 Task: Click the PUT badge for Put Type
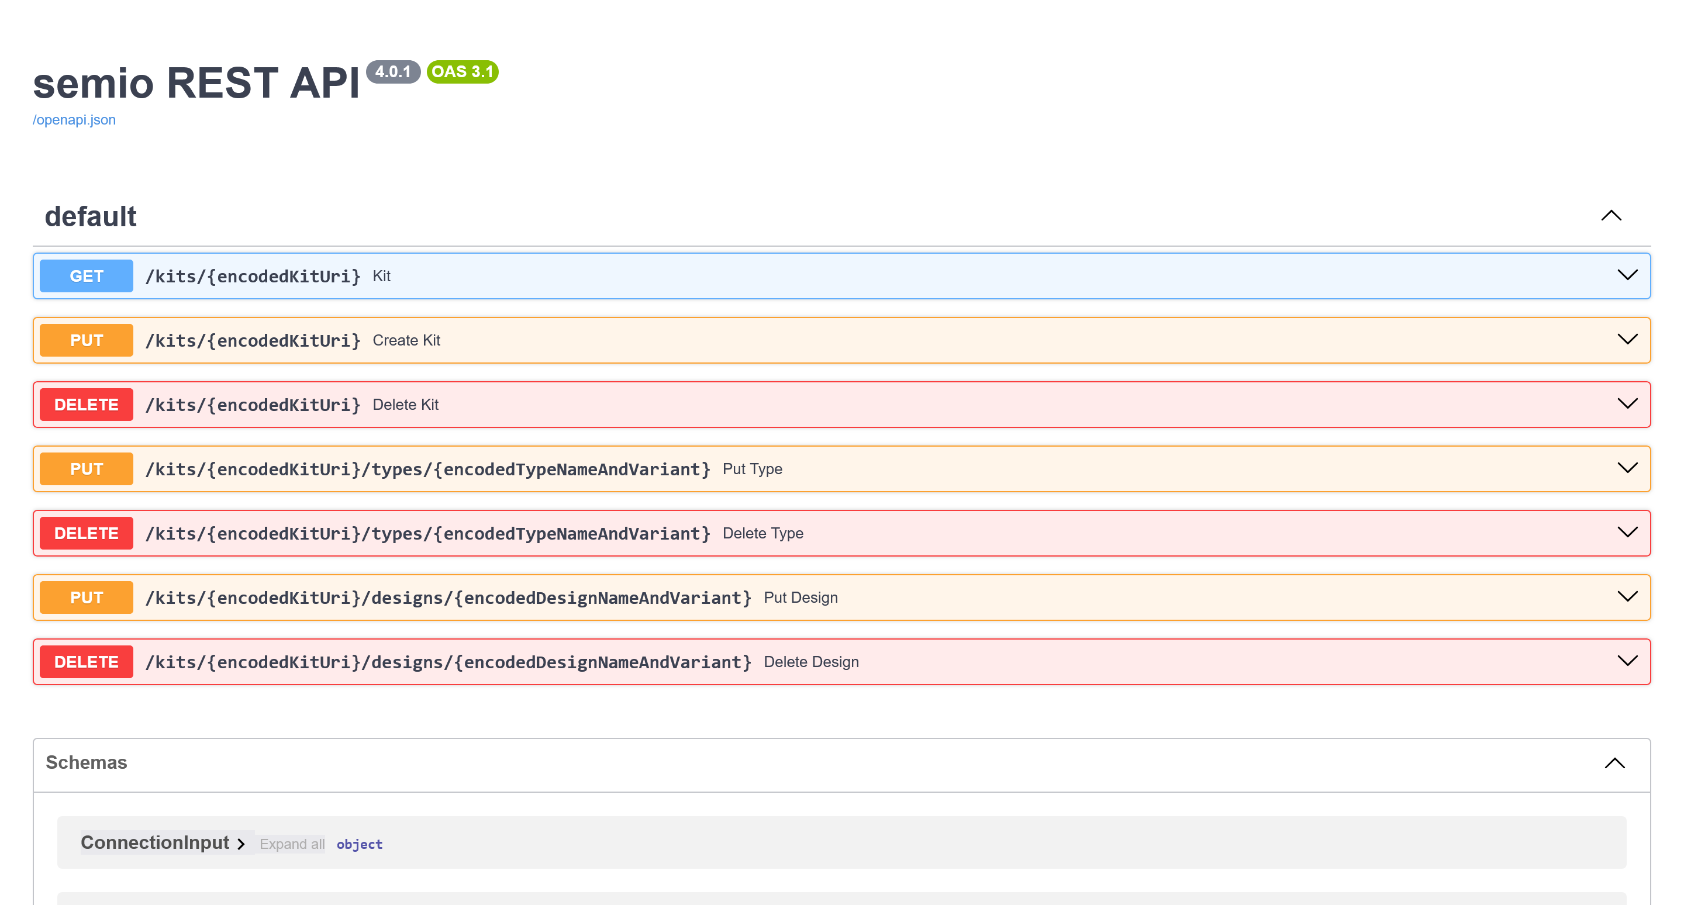click(x=87, y=469)
